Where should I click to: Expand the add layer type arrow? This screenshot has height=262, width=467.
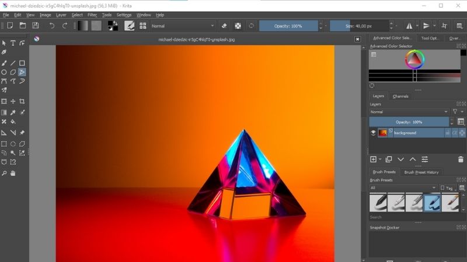[380, 160]
